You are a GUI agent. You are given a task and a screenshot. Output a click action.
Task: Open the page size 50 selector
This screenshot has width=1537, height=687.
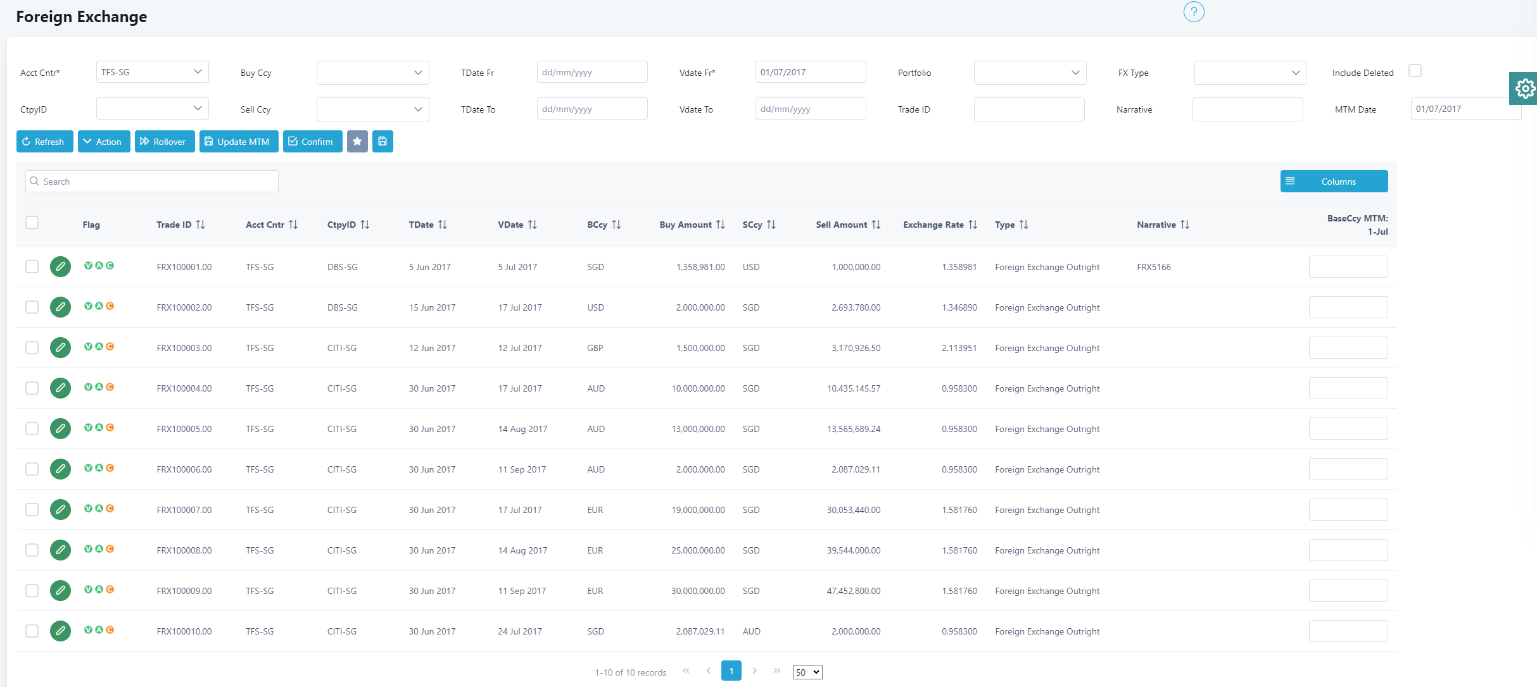coord(807,672)
